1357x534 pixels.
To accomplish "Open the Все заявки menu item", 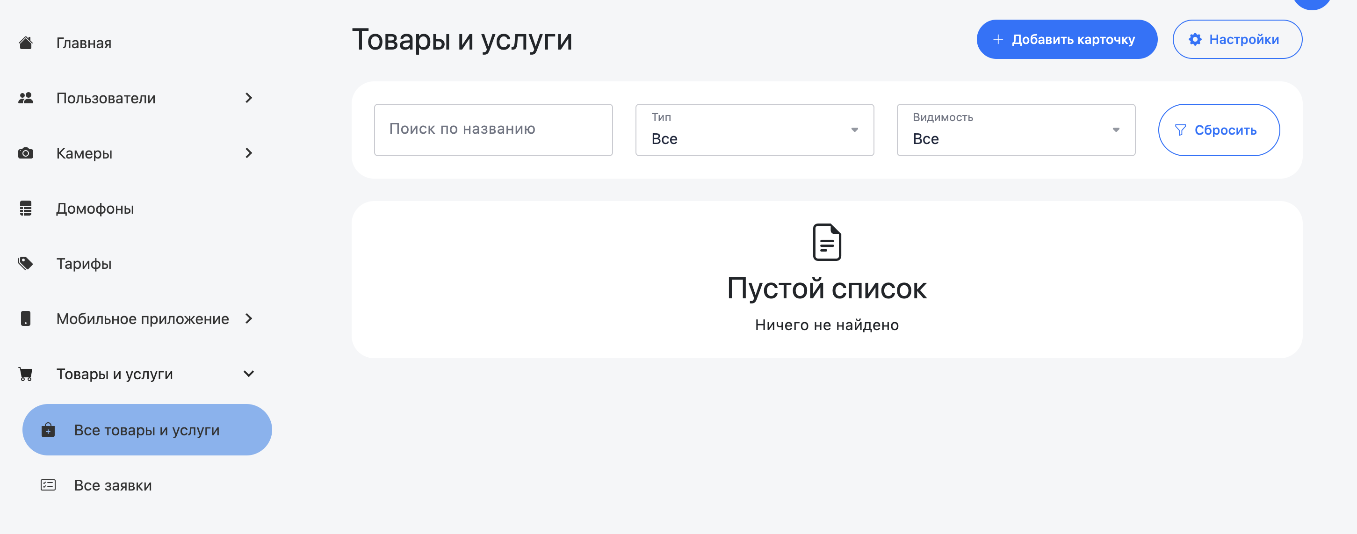I will 113,485.
